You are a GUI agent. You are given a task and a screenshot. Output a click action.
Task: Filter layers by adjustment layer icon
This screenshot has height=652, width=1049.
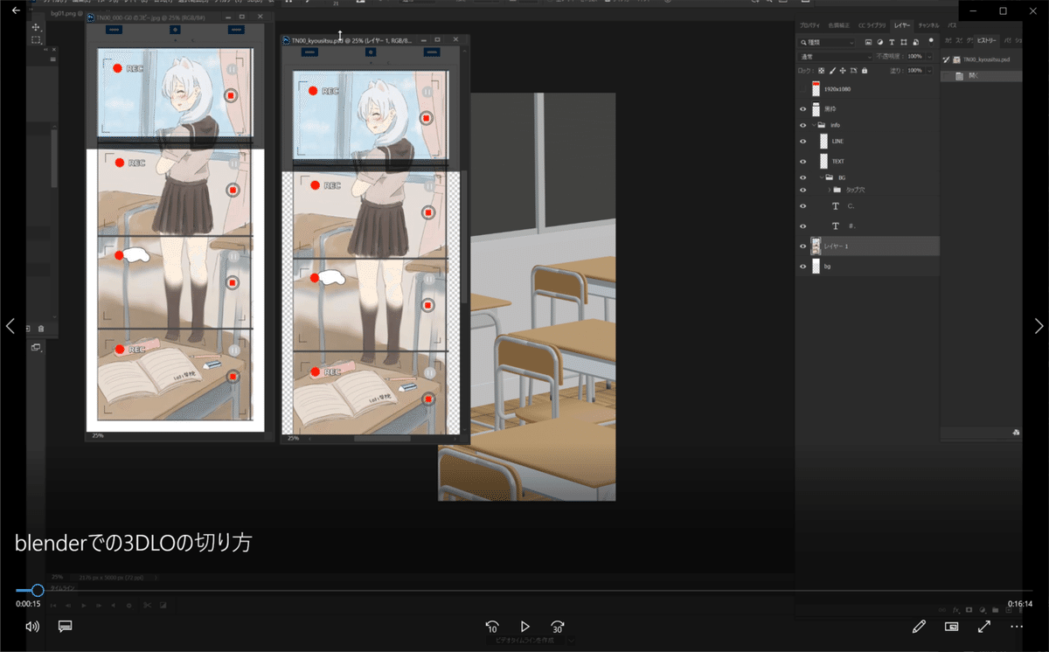pos(879,42)
